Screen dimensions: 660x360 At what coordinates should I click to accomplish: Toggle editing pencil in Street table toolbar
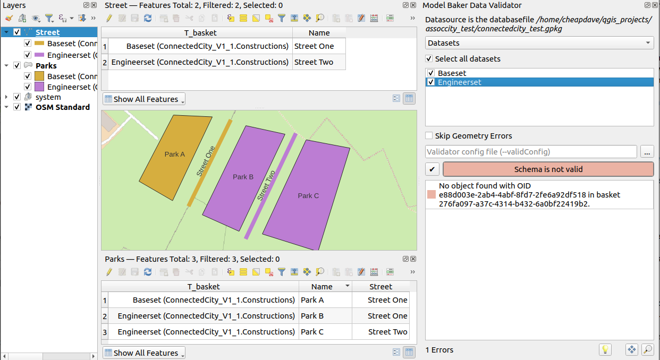[109, 18]
